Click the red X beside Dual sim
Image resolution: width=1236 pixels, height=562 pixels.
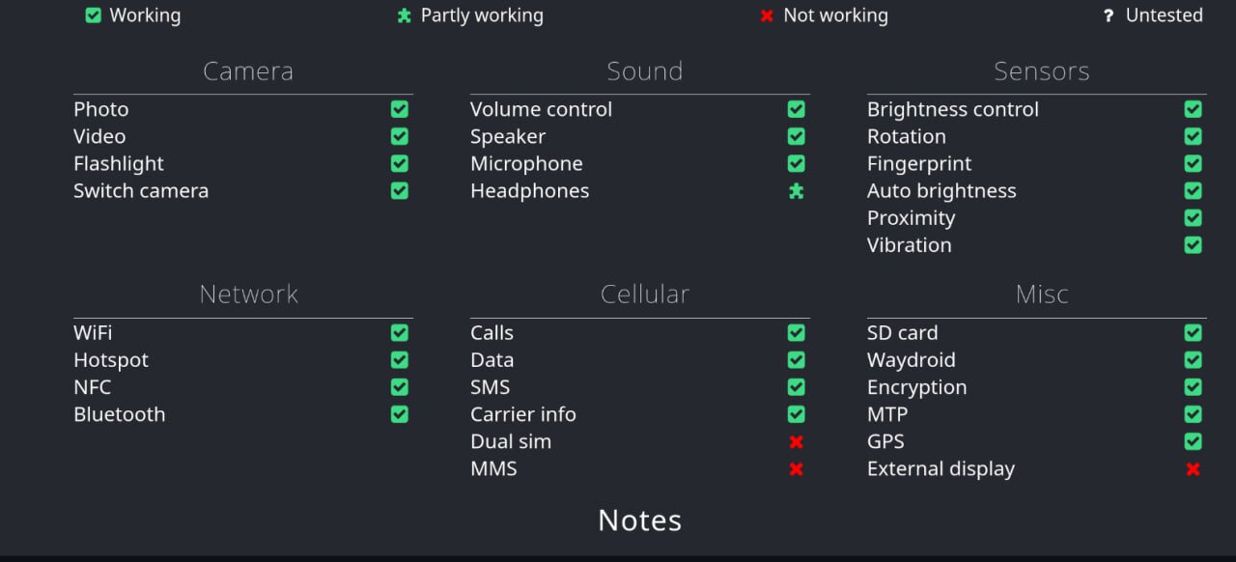tap(796, 442)
